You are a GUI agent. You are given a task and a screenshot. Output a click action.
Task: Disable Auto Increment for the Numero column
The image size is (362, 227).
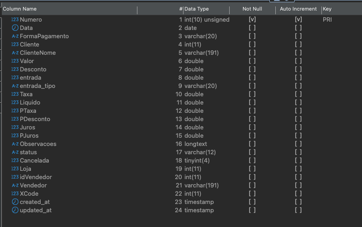(298, 20)
